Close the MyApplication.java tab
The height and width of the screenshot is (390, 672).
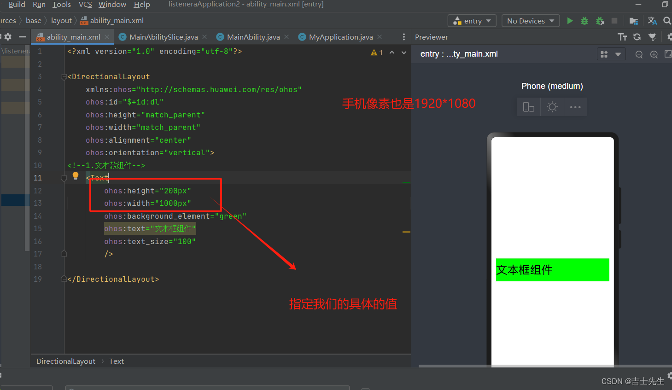[x=380, y=37]
